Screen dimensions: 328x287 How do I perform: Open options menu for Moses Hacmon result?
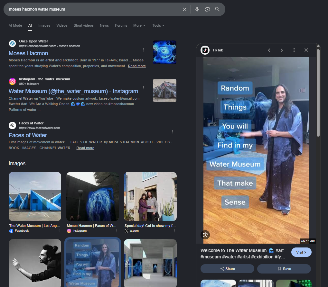coord(143,50)
